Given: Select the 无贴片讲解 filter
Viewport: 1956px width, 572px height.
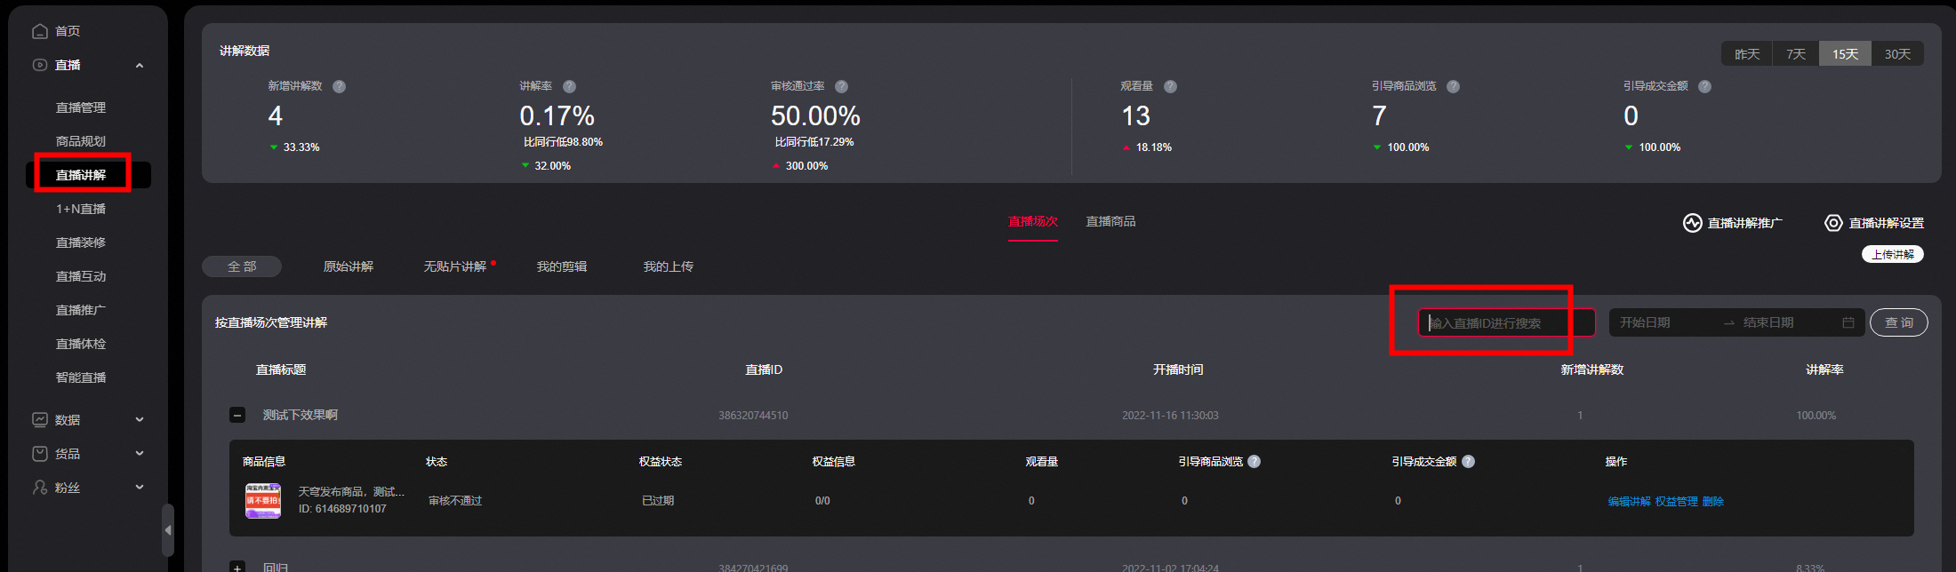Looking at the screenshot, I should 455,266.
